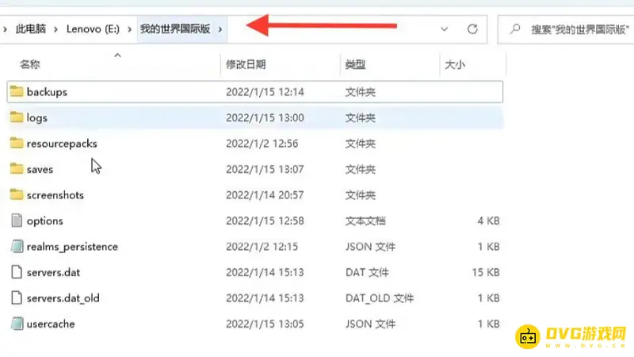Image resolution: width=634 pixels, height=357 pixels.
Task: Select the options text file icon
Action: click(17, 221)
